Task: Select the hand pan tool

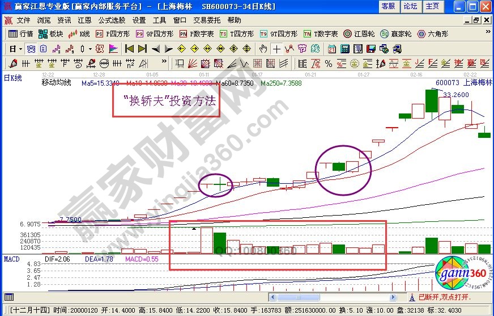Action: 263,48
